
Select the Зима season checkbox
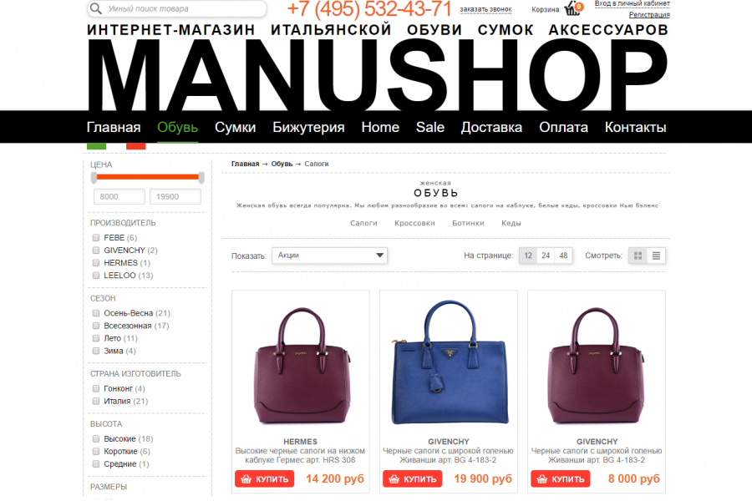(x=96, y=351)
